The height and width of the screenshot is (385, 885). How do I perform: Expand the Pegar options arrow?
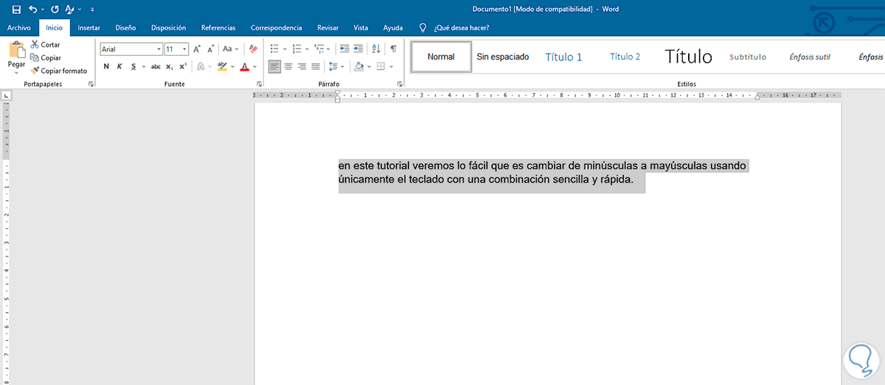pyautogui.click(x=16, y=73)
